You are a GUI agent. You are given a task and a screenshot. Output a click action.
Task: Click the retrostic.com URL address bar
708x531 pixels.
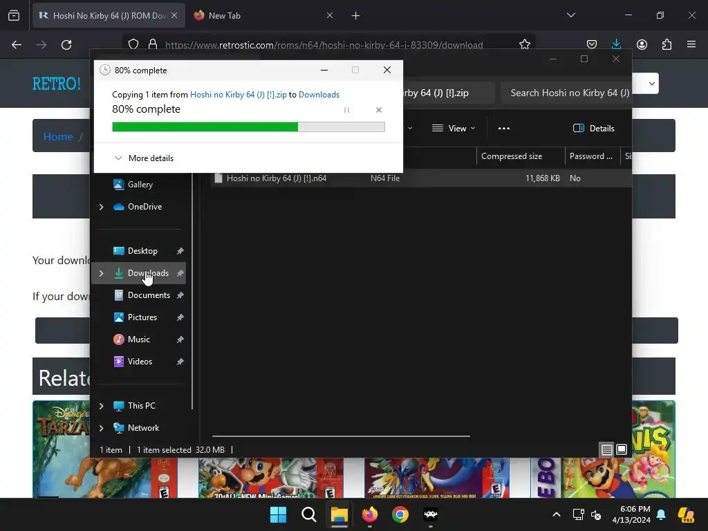[324, 45]
